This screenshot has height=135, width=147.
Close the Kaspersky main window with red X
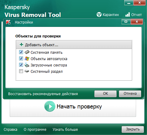pyautogui.click(x=139, y=3)
